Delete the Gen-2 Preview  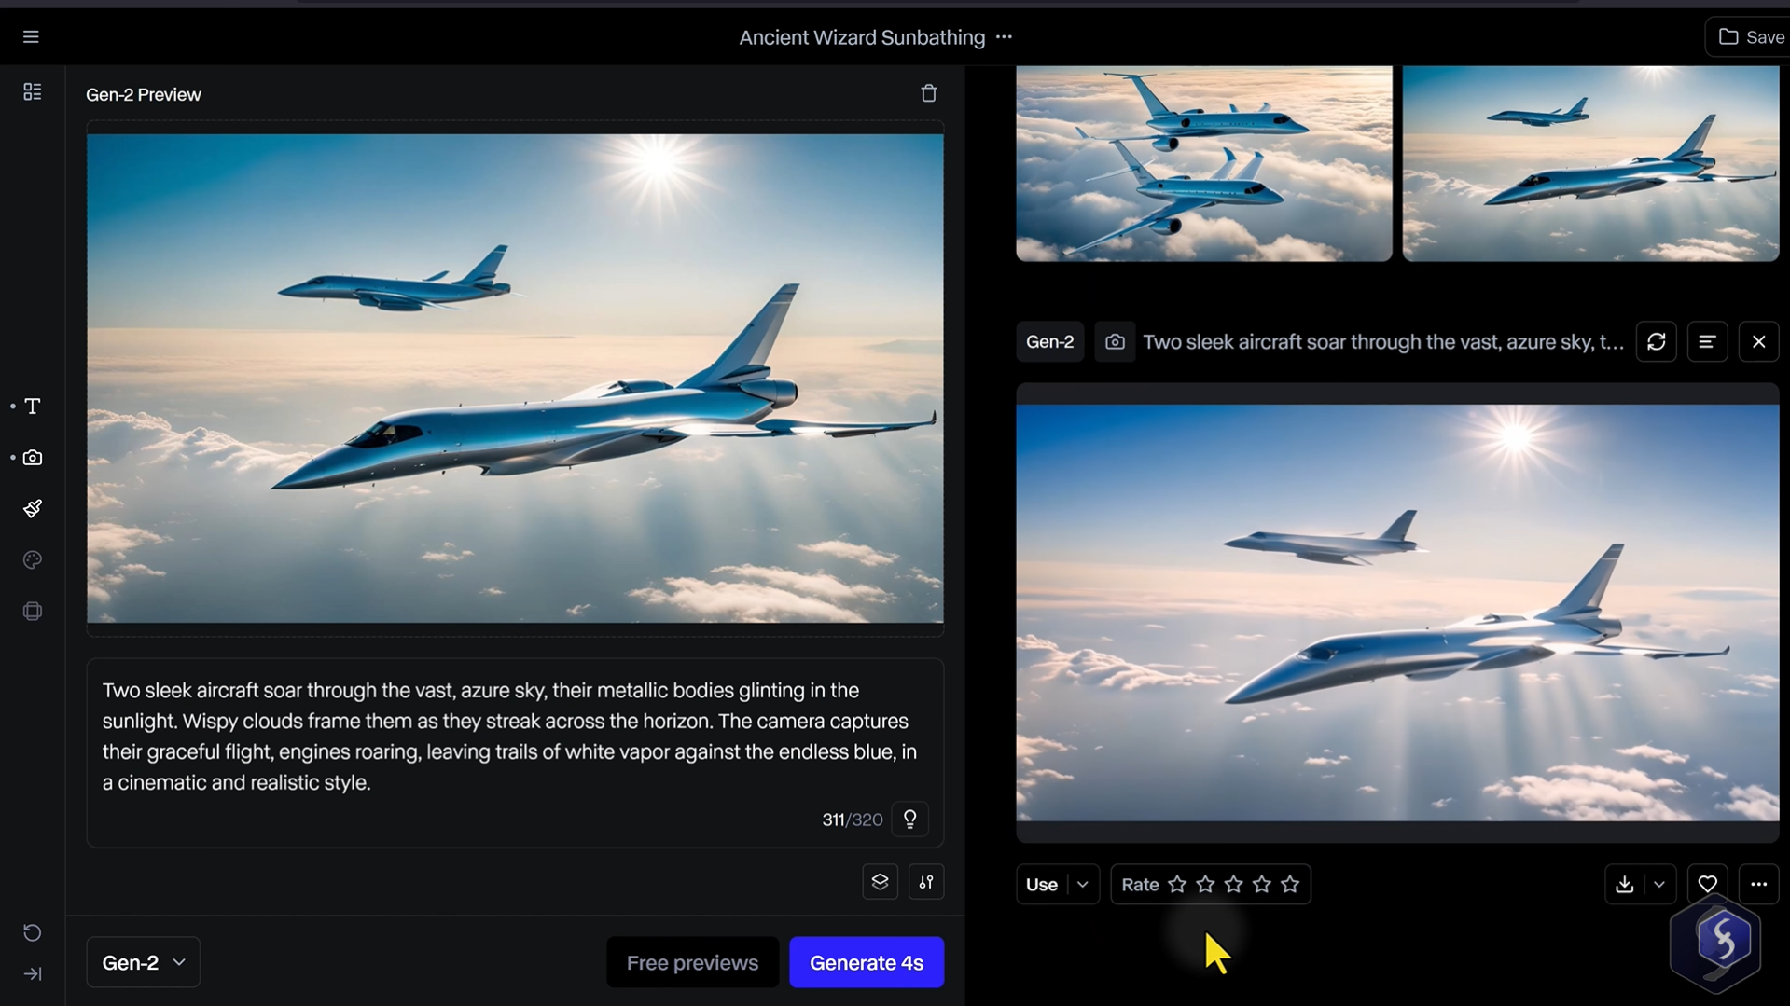point(928,92)
